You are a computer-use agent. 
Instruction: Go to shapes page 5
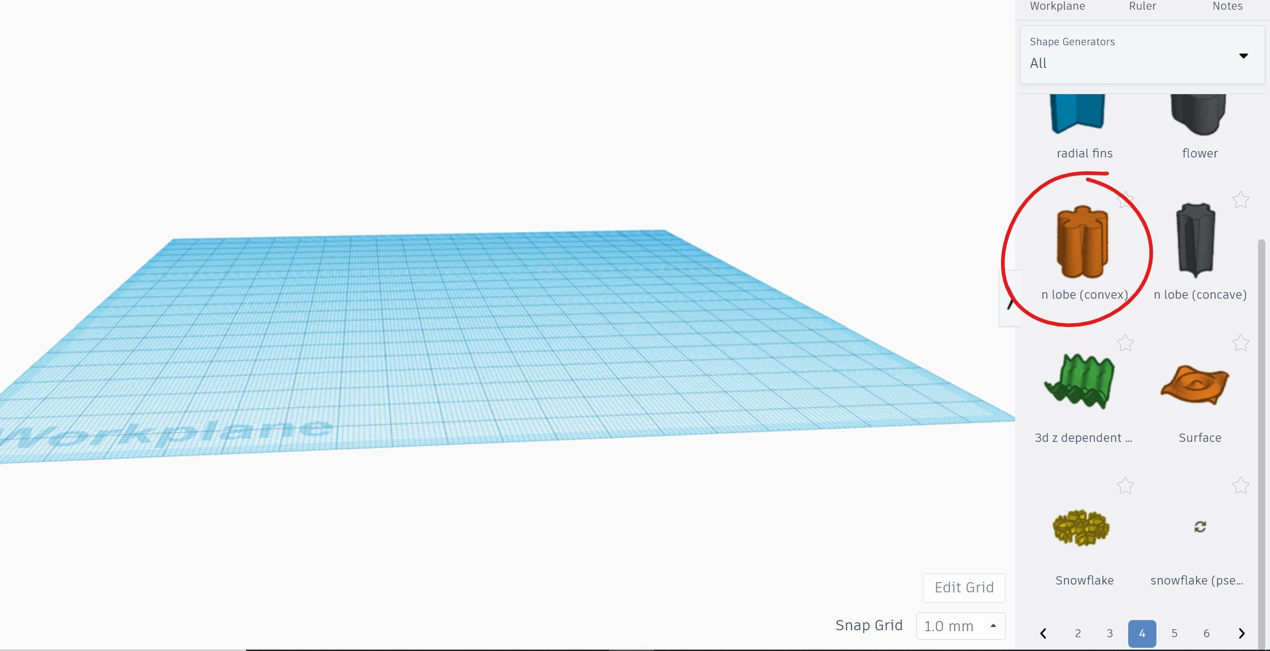tap(1174, 633)
